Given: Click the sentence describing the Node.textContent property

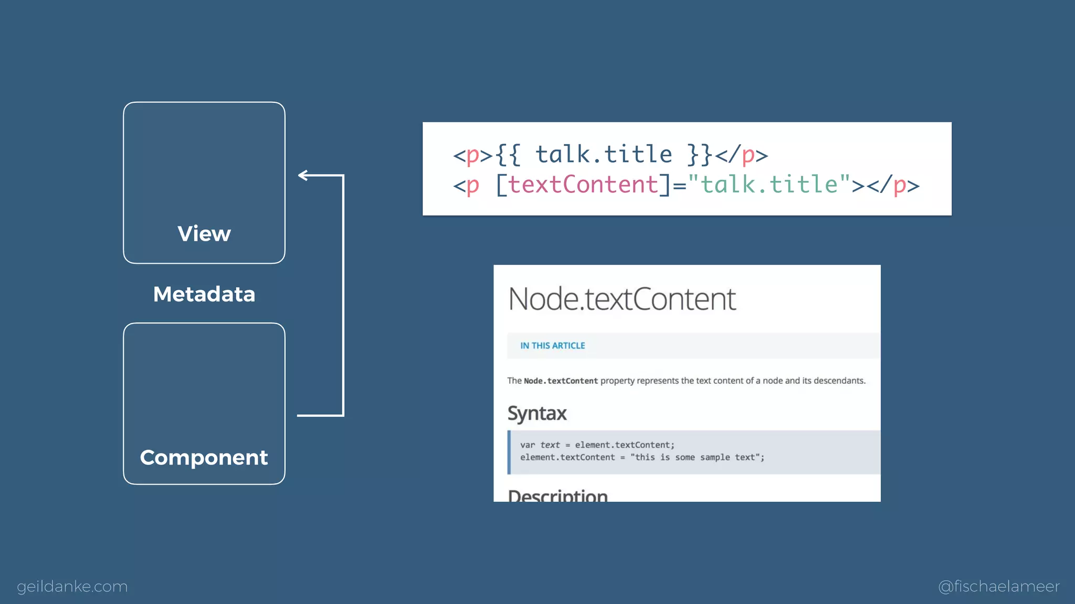Looking at the screenshot, I should click(x=686, y=381).
